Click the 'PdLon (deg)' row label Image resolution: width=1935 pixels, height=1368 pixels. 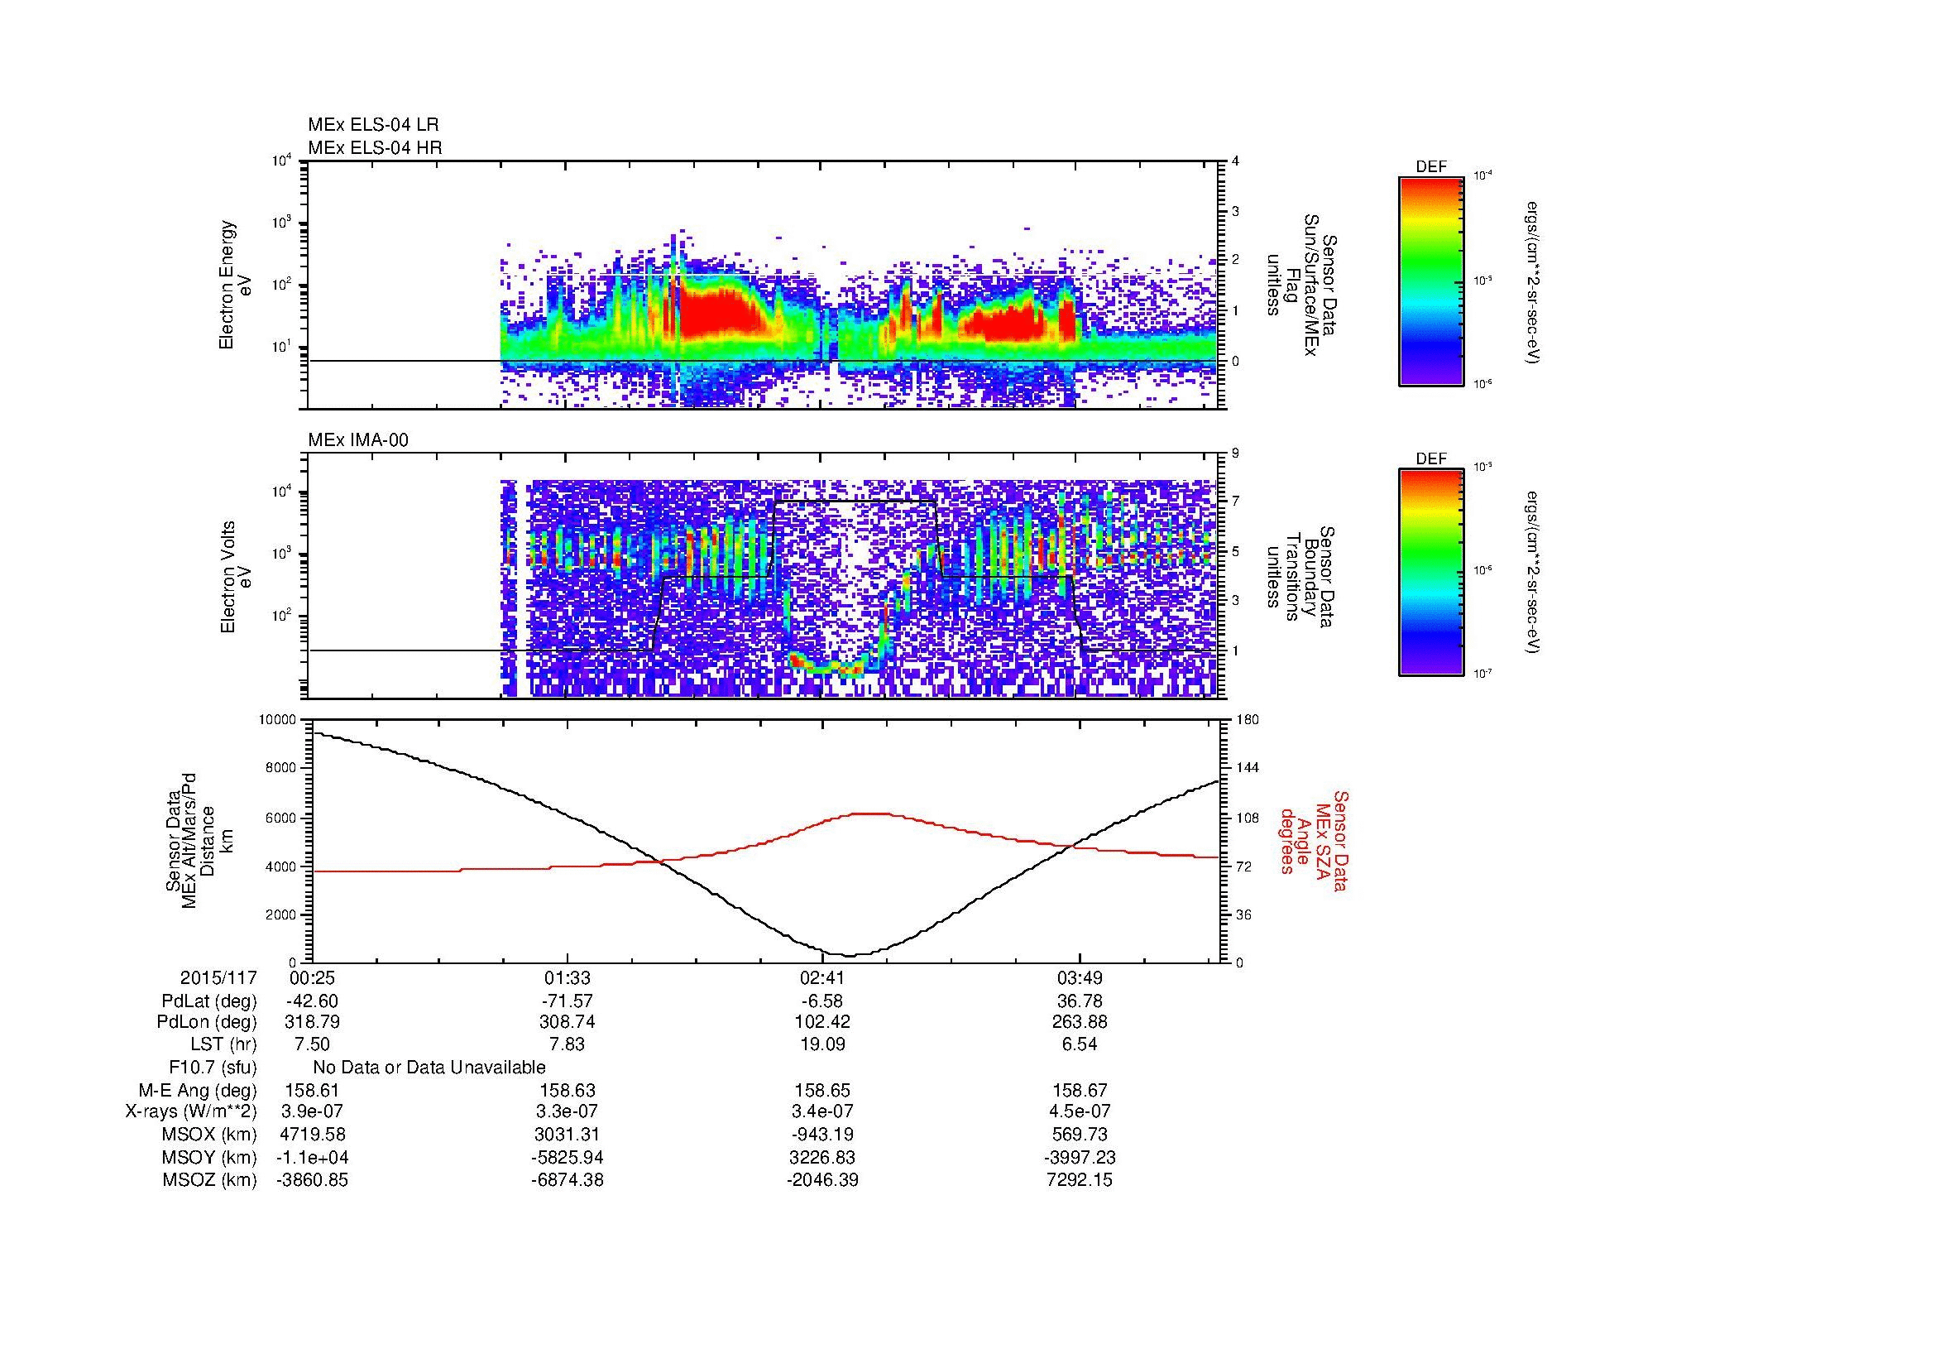pyautogui.click(x=208, y=1022)
